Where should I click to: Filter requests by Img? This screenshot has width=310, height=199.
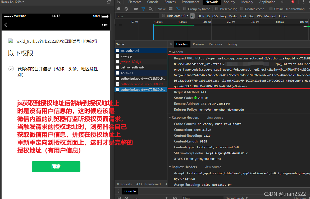click(x=223, y=16)
